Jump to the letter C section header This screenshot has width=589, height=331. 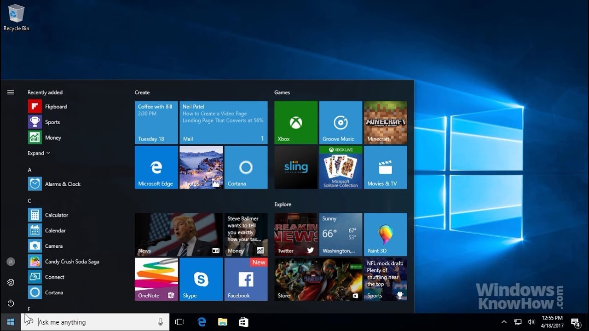tap(29, 201)
